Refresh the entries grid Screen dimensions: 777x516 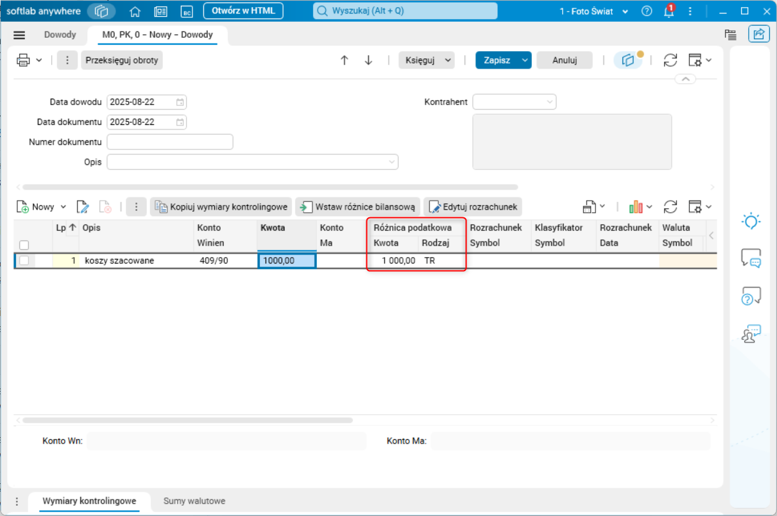tap(670, 207)
